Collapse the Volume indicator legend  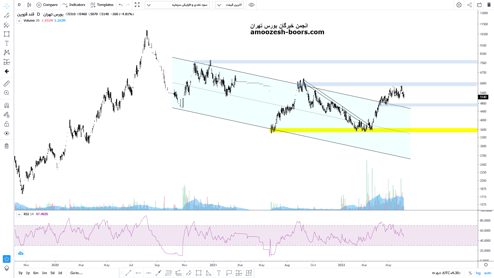click(x=19, y=21)
